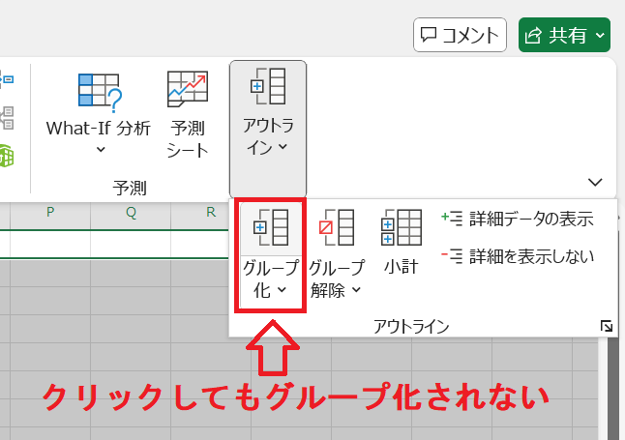Open the コメント comments button
This screenshot has width=625, height=440.
[x=460, y=36]
